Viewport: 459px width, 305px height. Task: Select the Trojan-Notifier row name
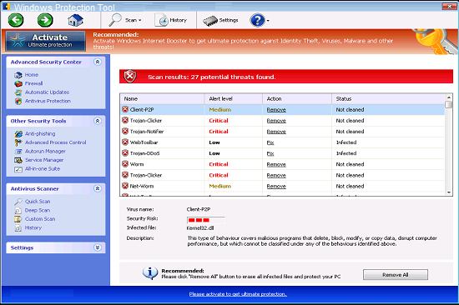147,132
